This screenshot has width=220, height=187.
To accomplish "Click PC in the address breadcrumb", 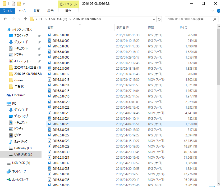I will 41,19.
